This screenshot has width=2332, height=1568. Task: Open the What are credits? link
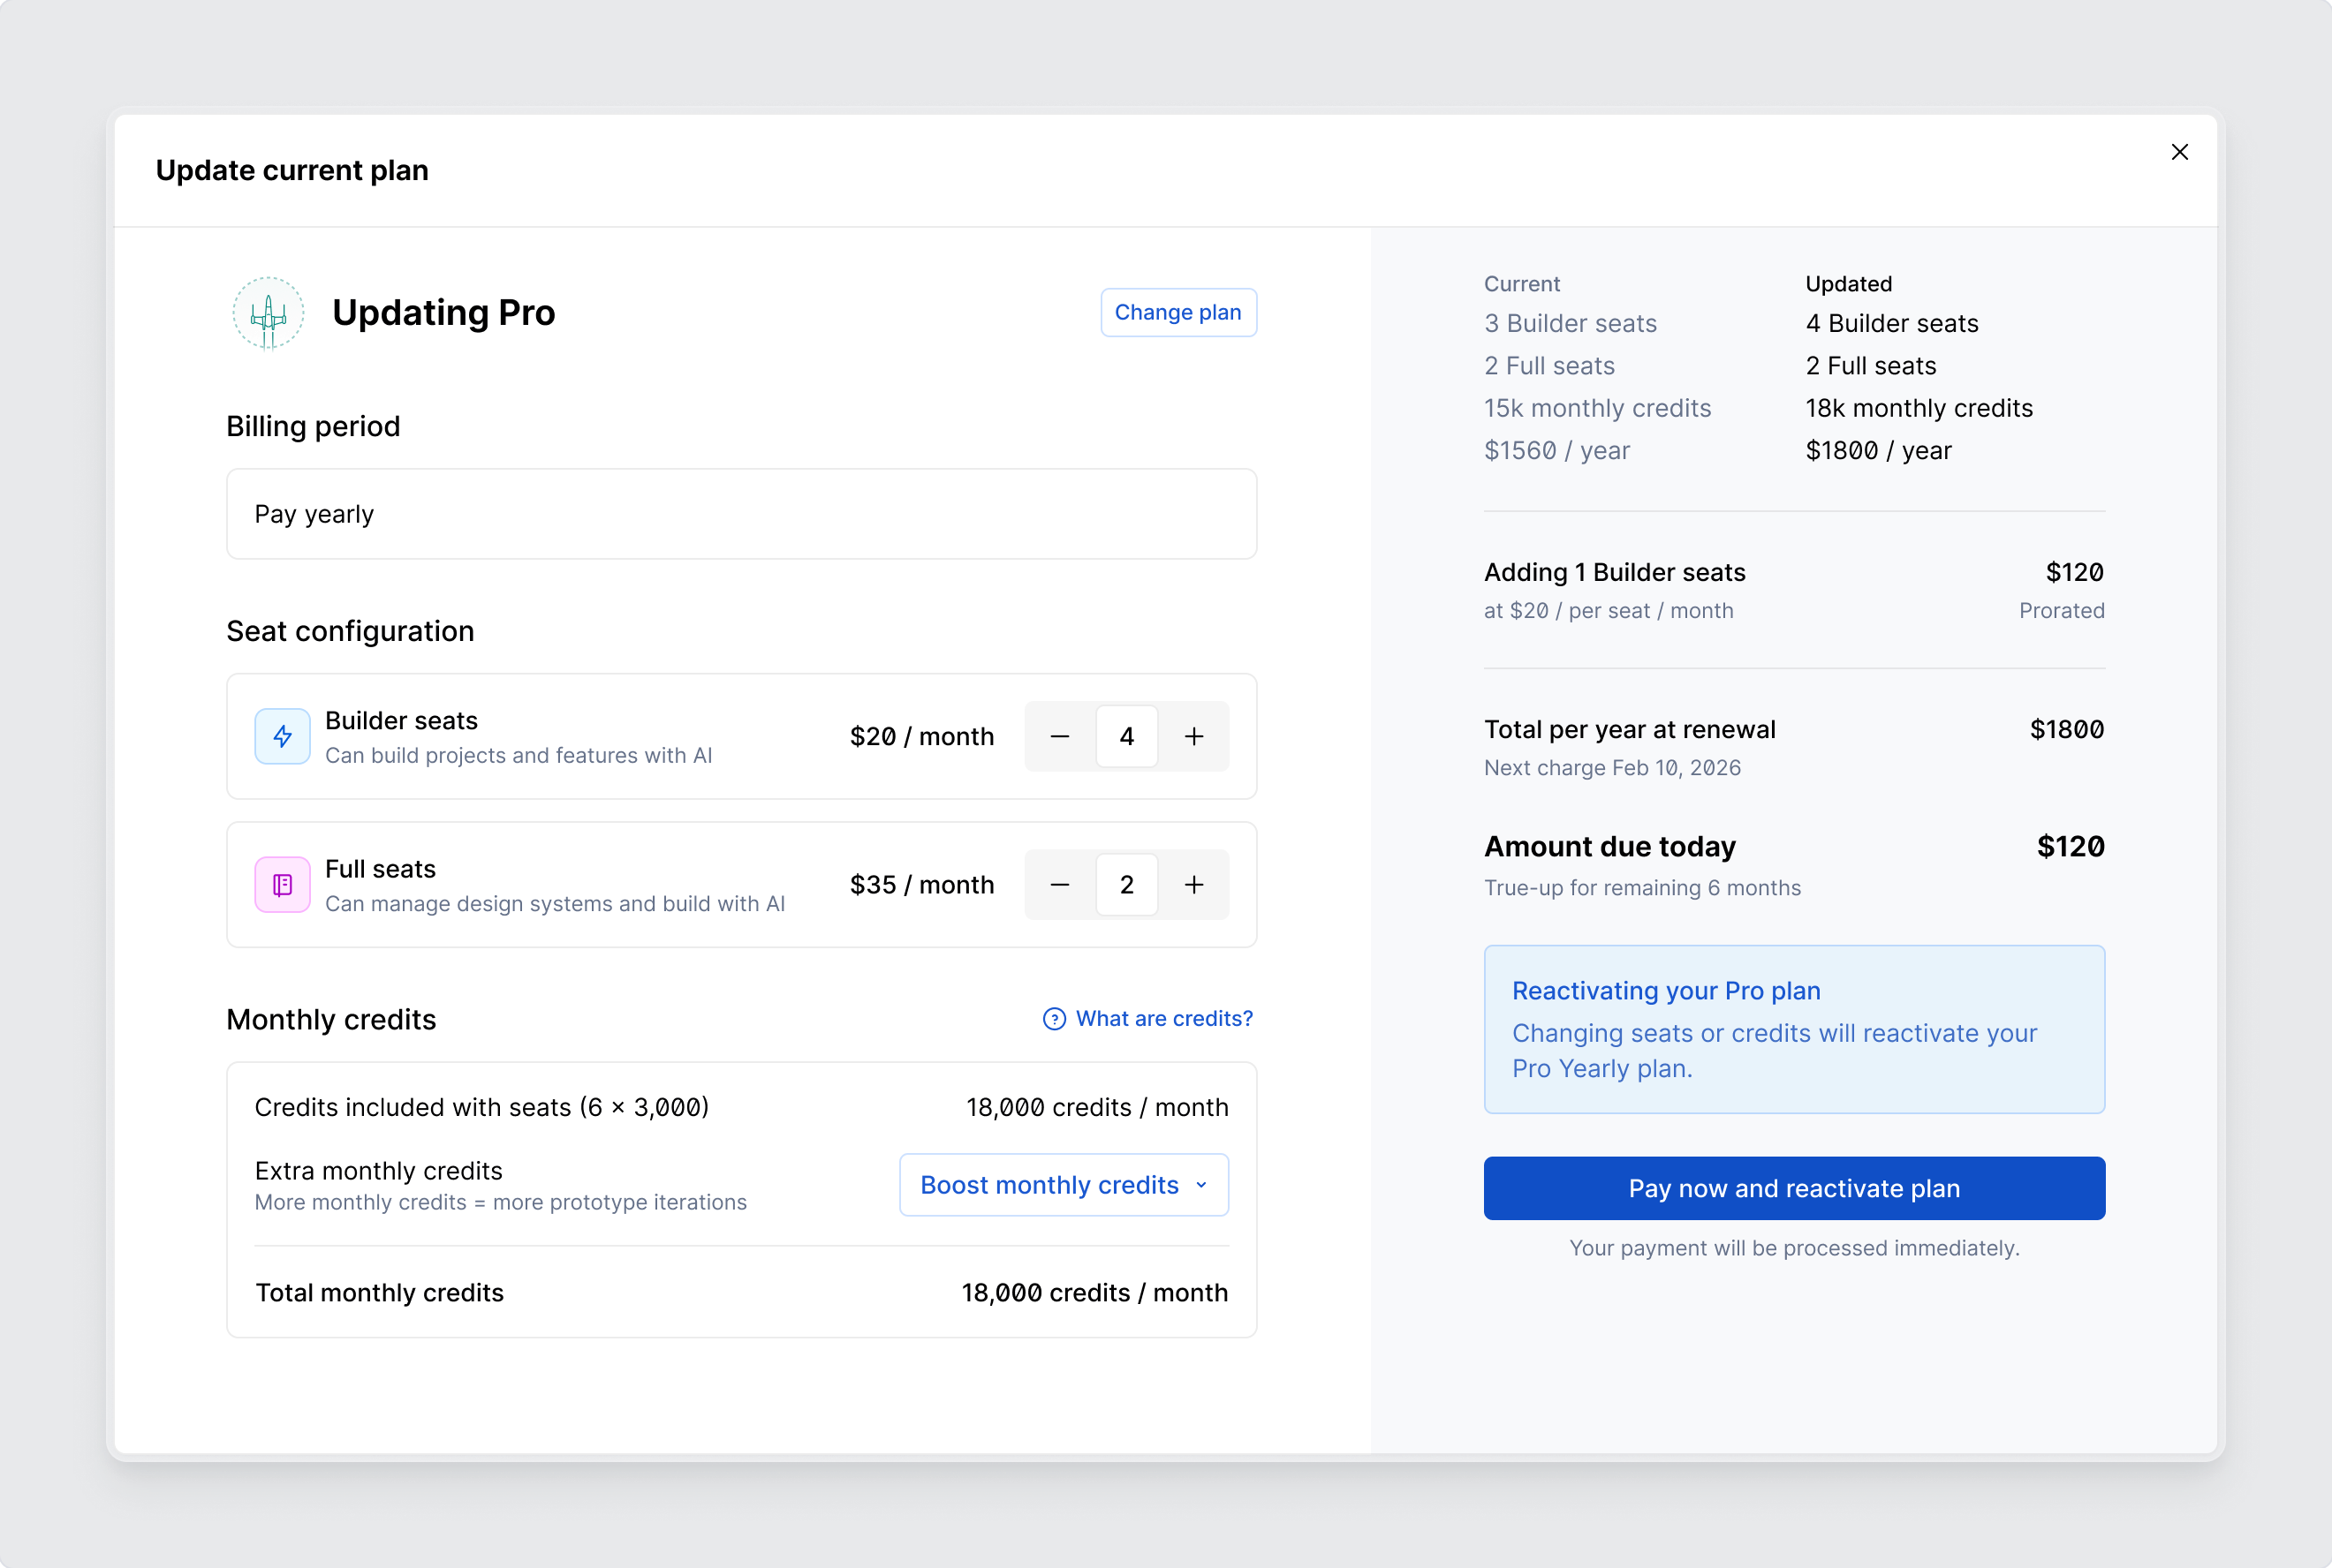(1163, 1019)
